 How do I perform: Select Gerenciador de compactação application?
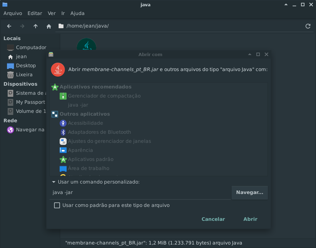coord(104,96)
